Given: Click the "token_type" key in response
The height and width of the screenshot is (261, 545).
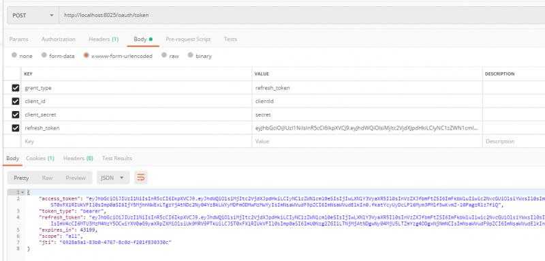Looking at the screenshot, I should [x=57, y=211].
